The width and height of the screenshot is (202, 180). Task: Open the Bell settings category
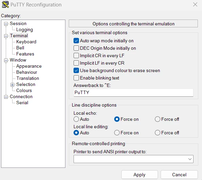[x=20, y=48]
